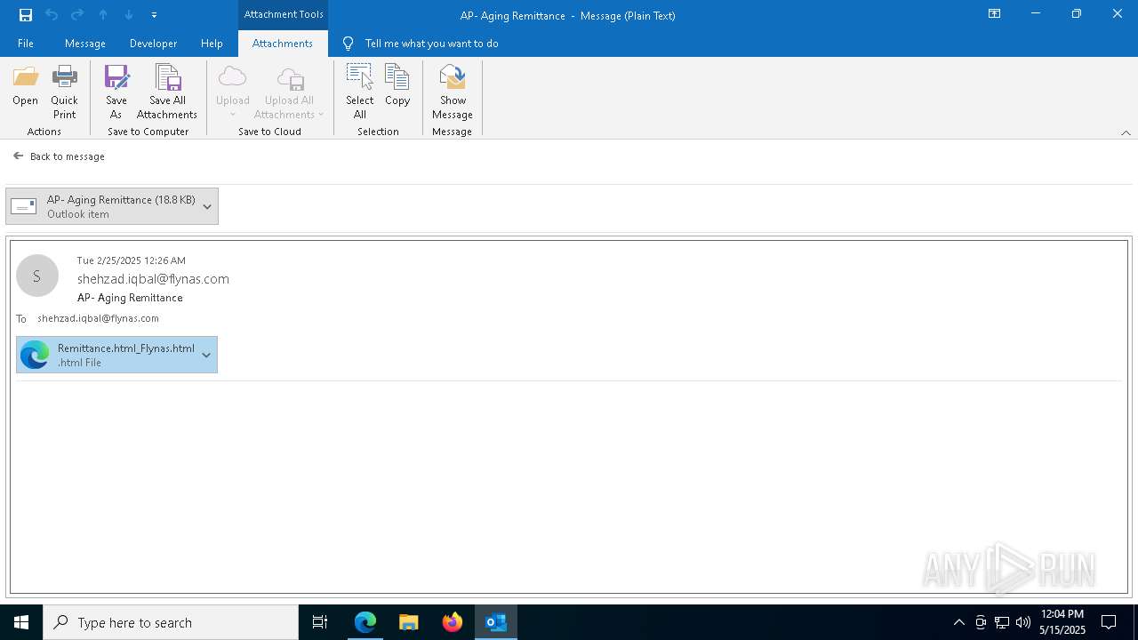Click the Outlook icon on the taskbar

[x=496, y=622]
